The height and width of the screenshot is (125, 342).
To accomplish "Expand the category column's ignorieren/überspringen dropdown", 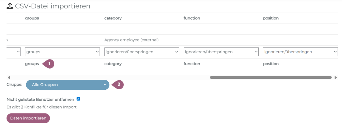I will click(142, 52).
